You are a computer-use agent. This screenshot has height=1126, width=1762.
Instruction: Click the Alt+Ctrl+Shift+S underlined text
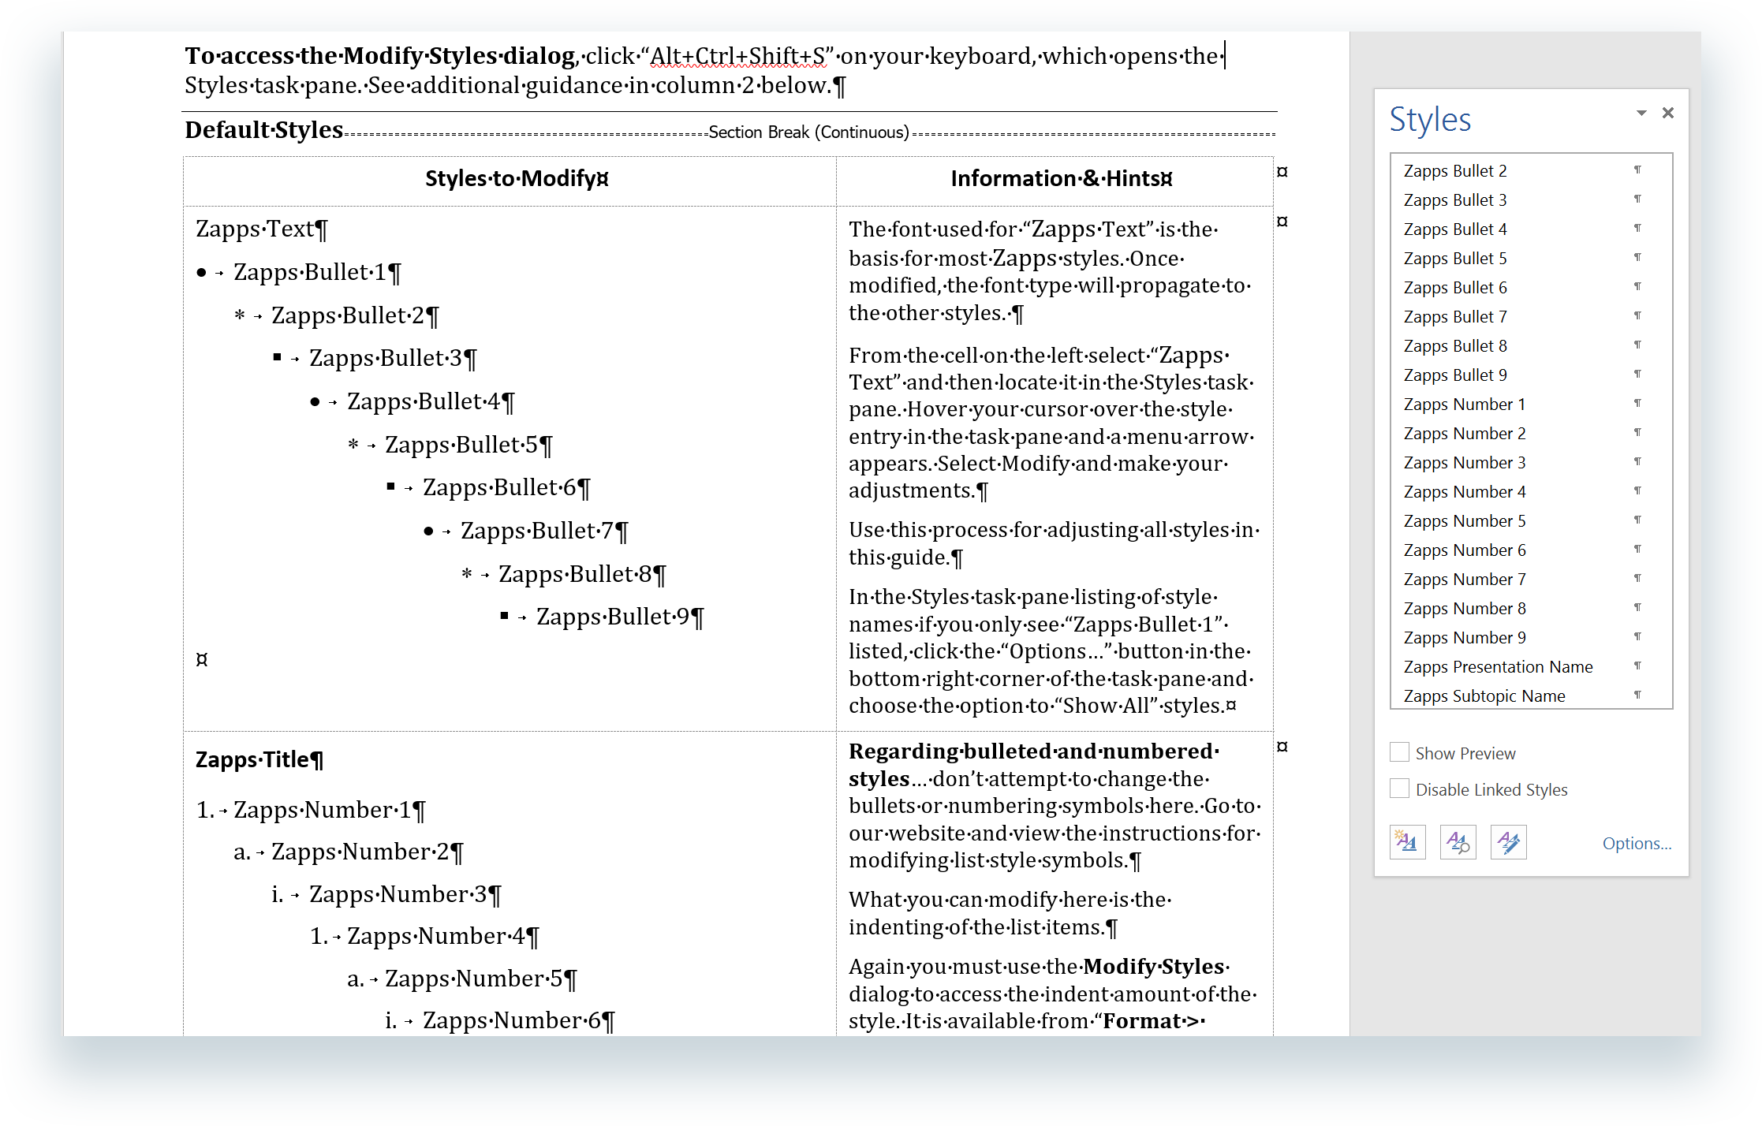click(x=737, y=56)
